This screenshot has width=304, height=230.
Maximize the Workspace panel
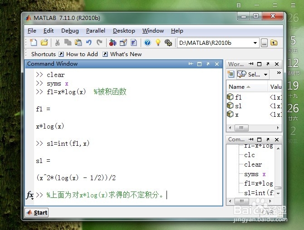(259, 64)
